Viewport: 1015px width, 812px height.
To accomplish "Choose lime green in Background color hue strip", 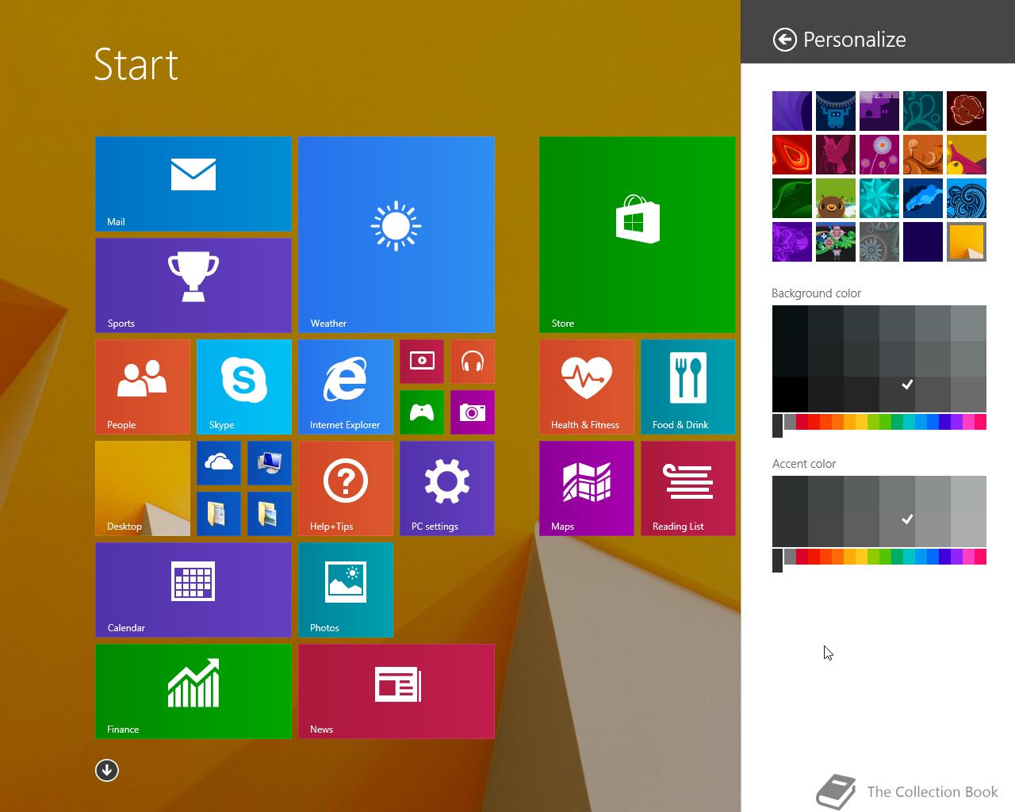I will click(x=873, y=421).
